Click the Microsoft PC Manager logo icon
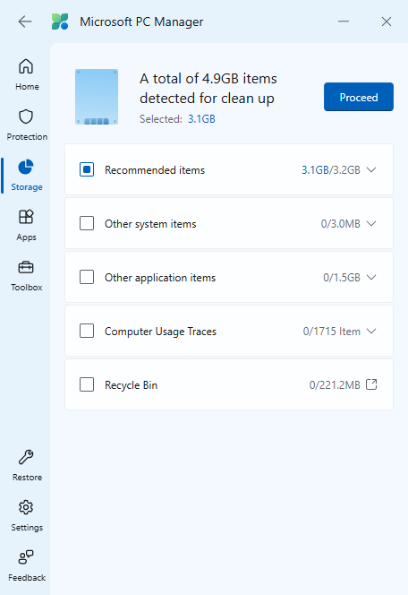Viewport: 408px width, 595px height. click(x=60, y=22)
